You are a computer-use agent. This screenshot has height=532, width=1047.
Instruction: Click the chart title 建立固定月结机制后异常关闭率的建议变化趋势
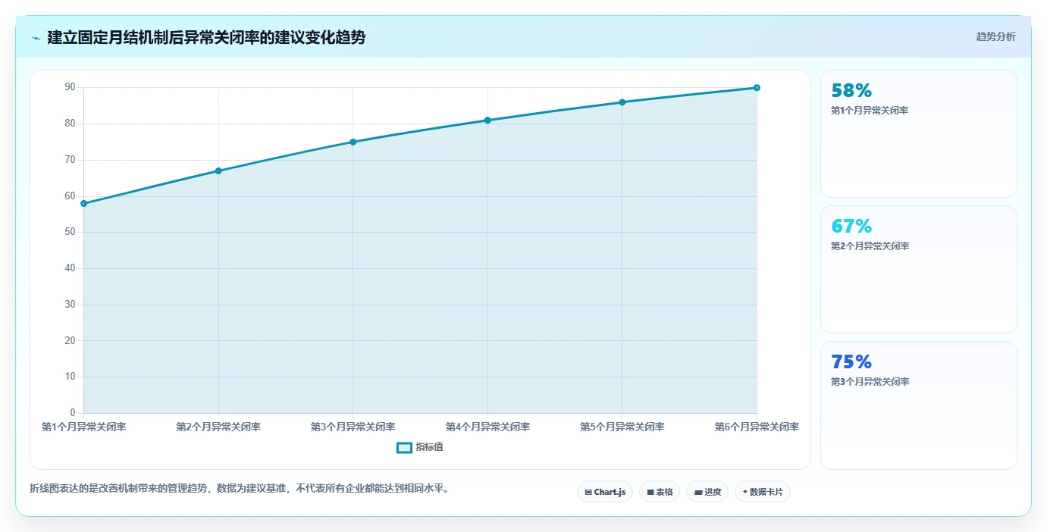point(206,37)
